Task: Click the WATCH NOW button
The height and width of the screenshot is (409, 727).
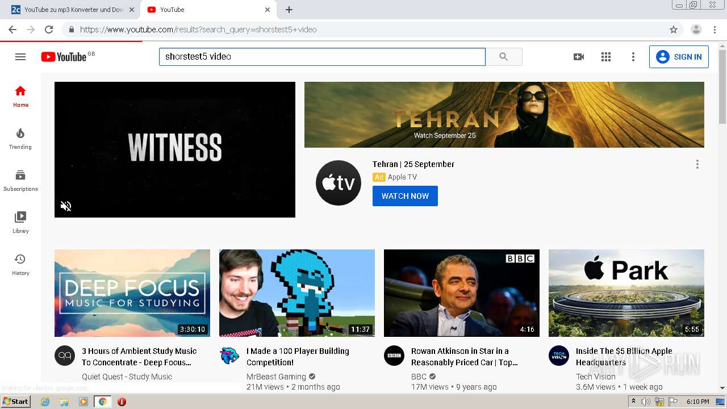Action: [x=405, y=196]
